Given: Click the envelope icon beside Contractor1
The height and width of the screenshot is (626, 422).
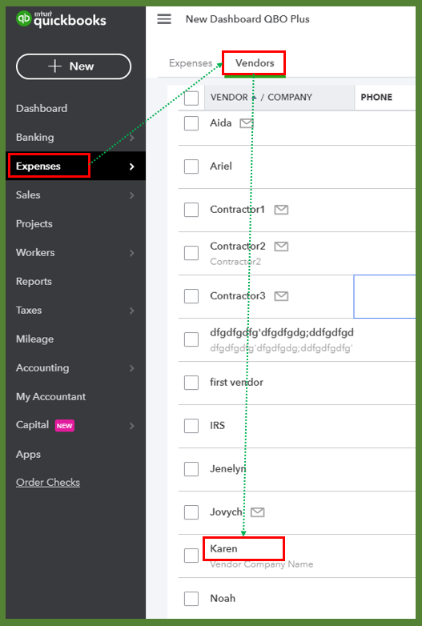Looking at the screenshot, I should coord(281,210).
